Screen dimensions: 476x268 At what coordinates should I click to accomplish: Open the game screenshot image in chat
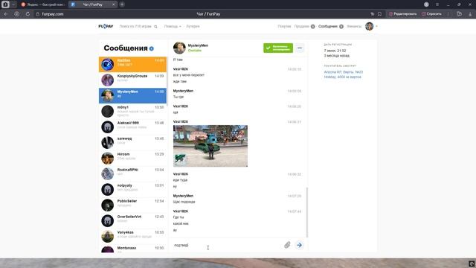pyautogui.click(x=210, y=146)
